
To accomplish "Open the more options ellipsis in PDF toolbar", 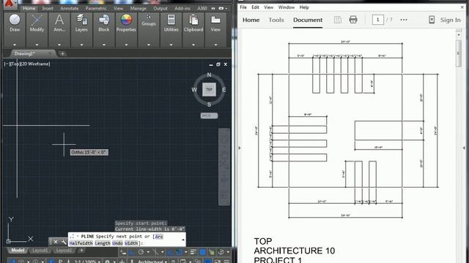I will [404, 20].
